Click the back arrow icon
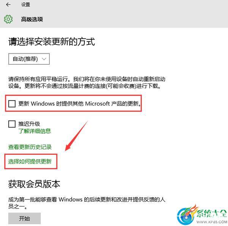 pos(8,5)
